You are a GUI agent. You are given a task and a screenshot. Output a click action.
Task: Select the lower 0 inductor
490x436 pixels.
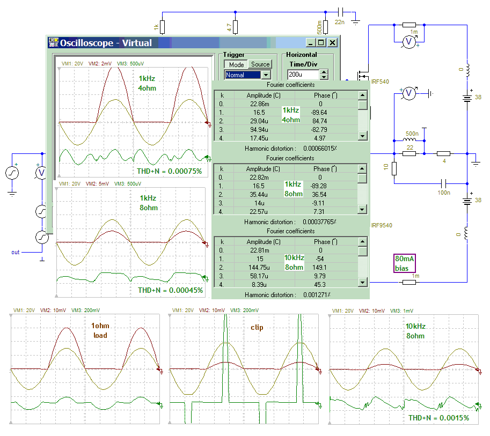[466, 233]
